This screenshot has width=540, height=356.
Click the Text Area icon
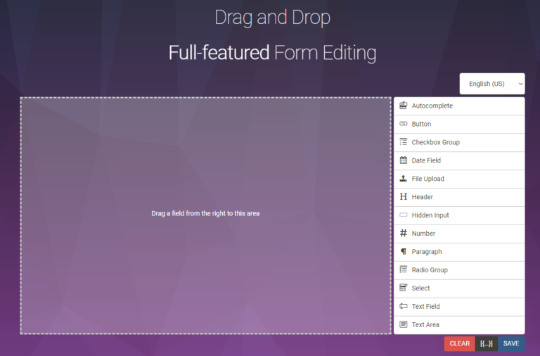point(404,324)
